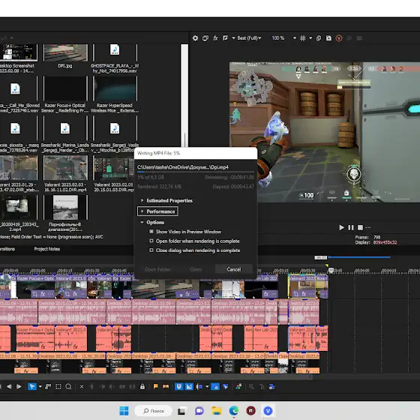Viewport: 420px width, 420px height.
Task: Pause the preview playback
Action: click(351, 228)
